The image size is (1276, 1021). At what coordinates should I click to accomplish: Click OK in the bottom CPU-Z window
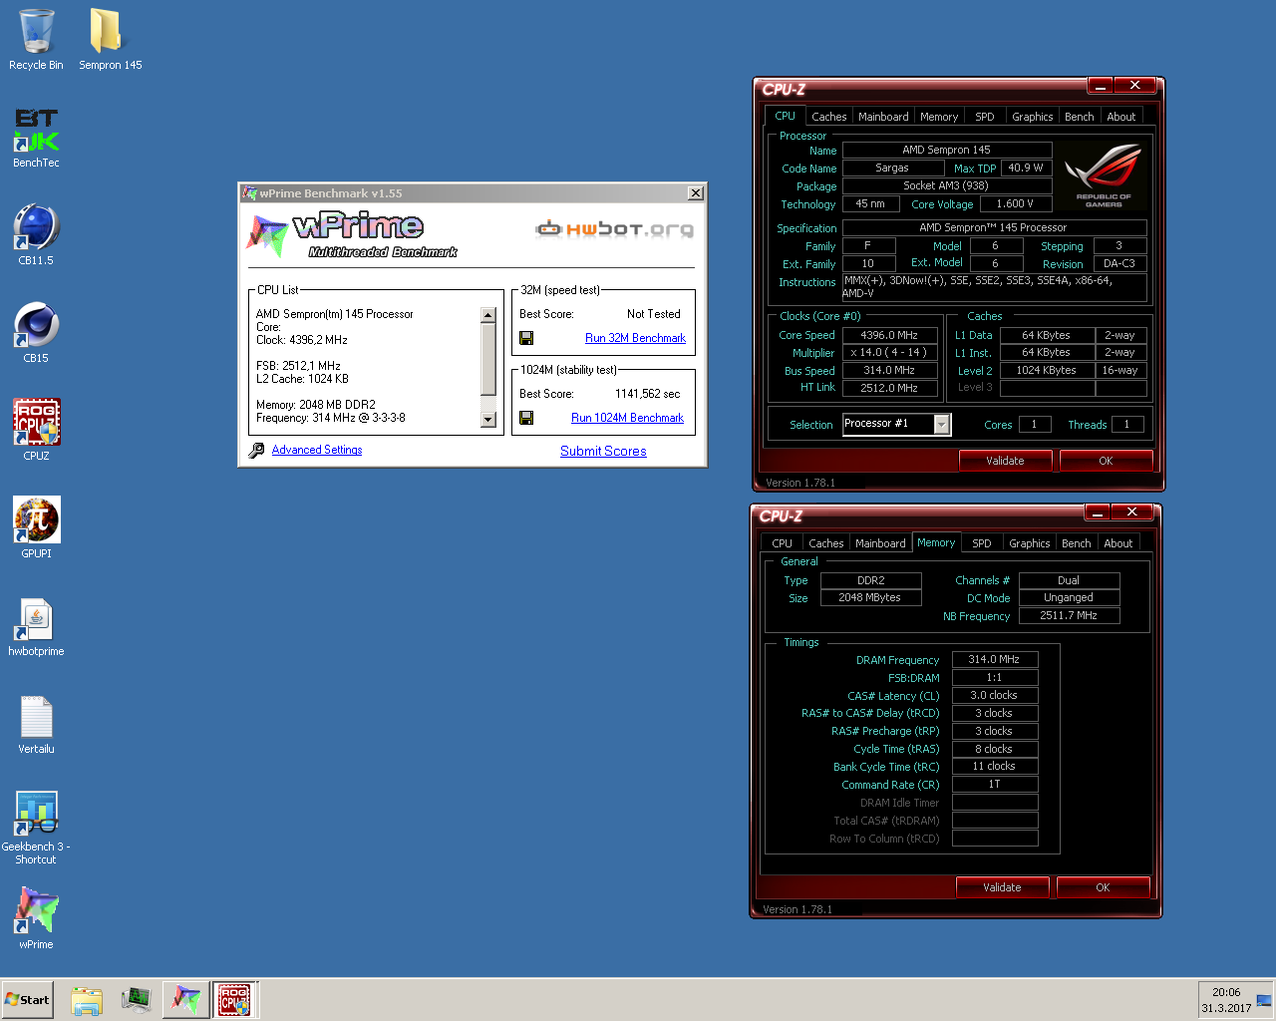1103,887
